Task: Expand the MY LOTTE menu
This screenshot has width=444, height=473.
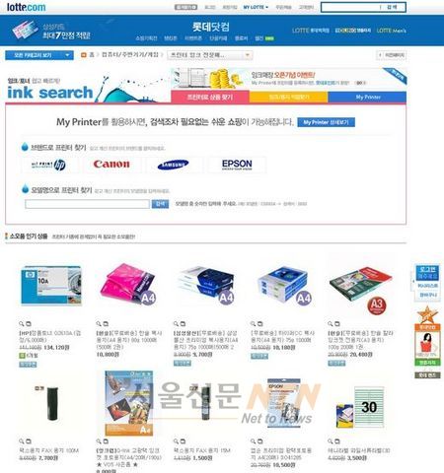Action: click(256, 7)
